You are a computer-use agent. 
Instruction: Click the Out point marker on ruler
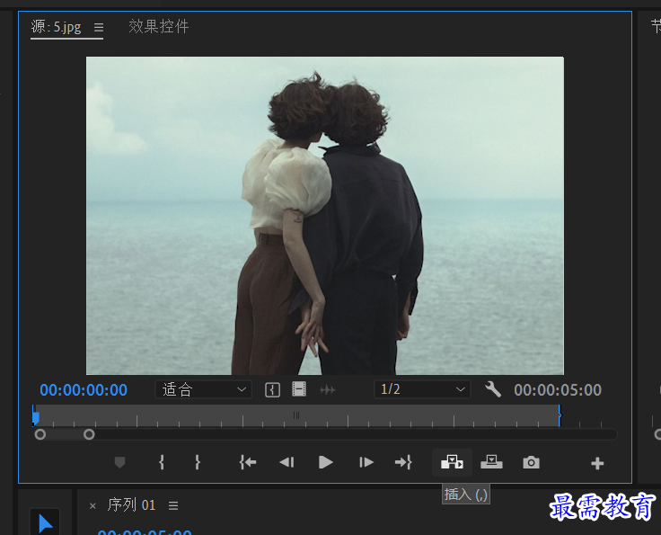(x=560, y=415)
